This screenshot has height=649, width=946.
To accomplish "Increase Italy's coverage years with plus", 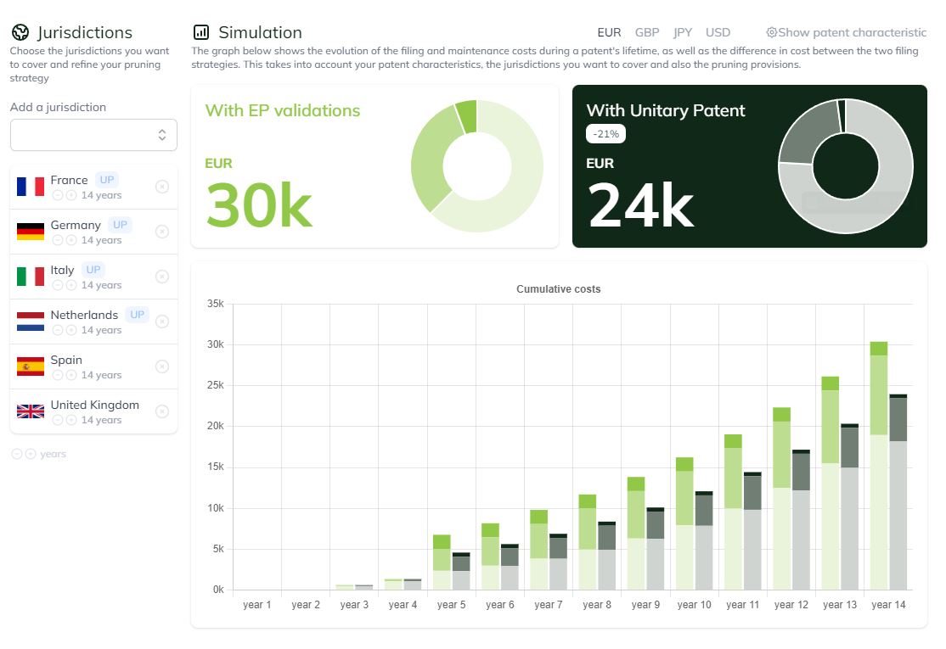I will click(x=71, y=285).
